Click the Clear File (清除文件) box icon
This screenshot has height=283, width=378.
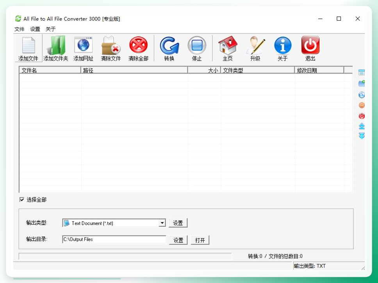111,45
